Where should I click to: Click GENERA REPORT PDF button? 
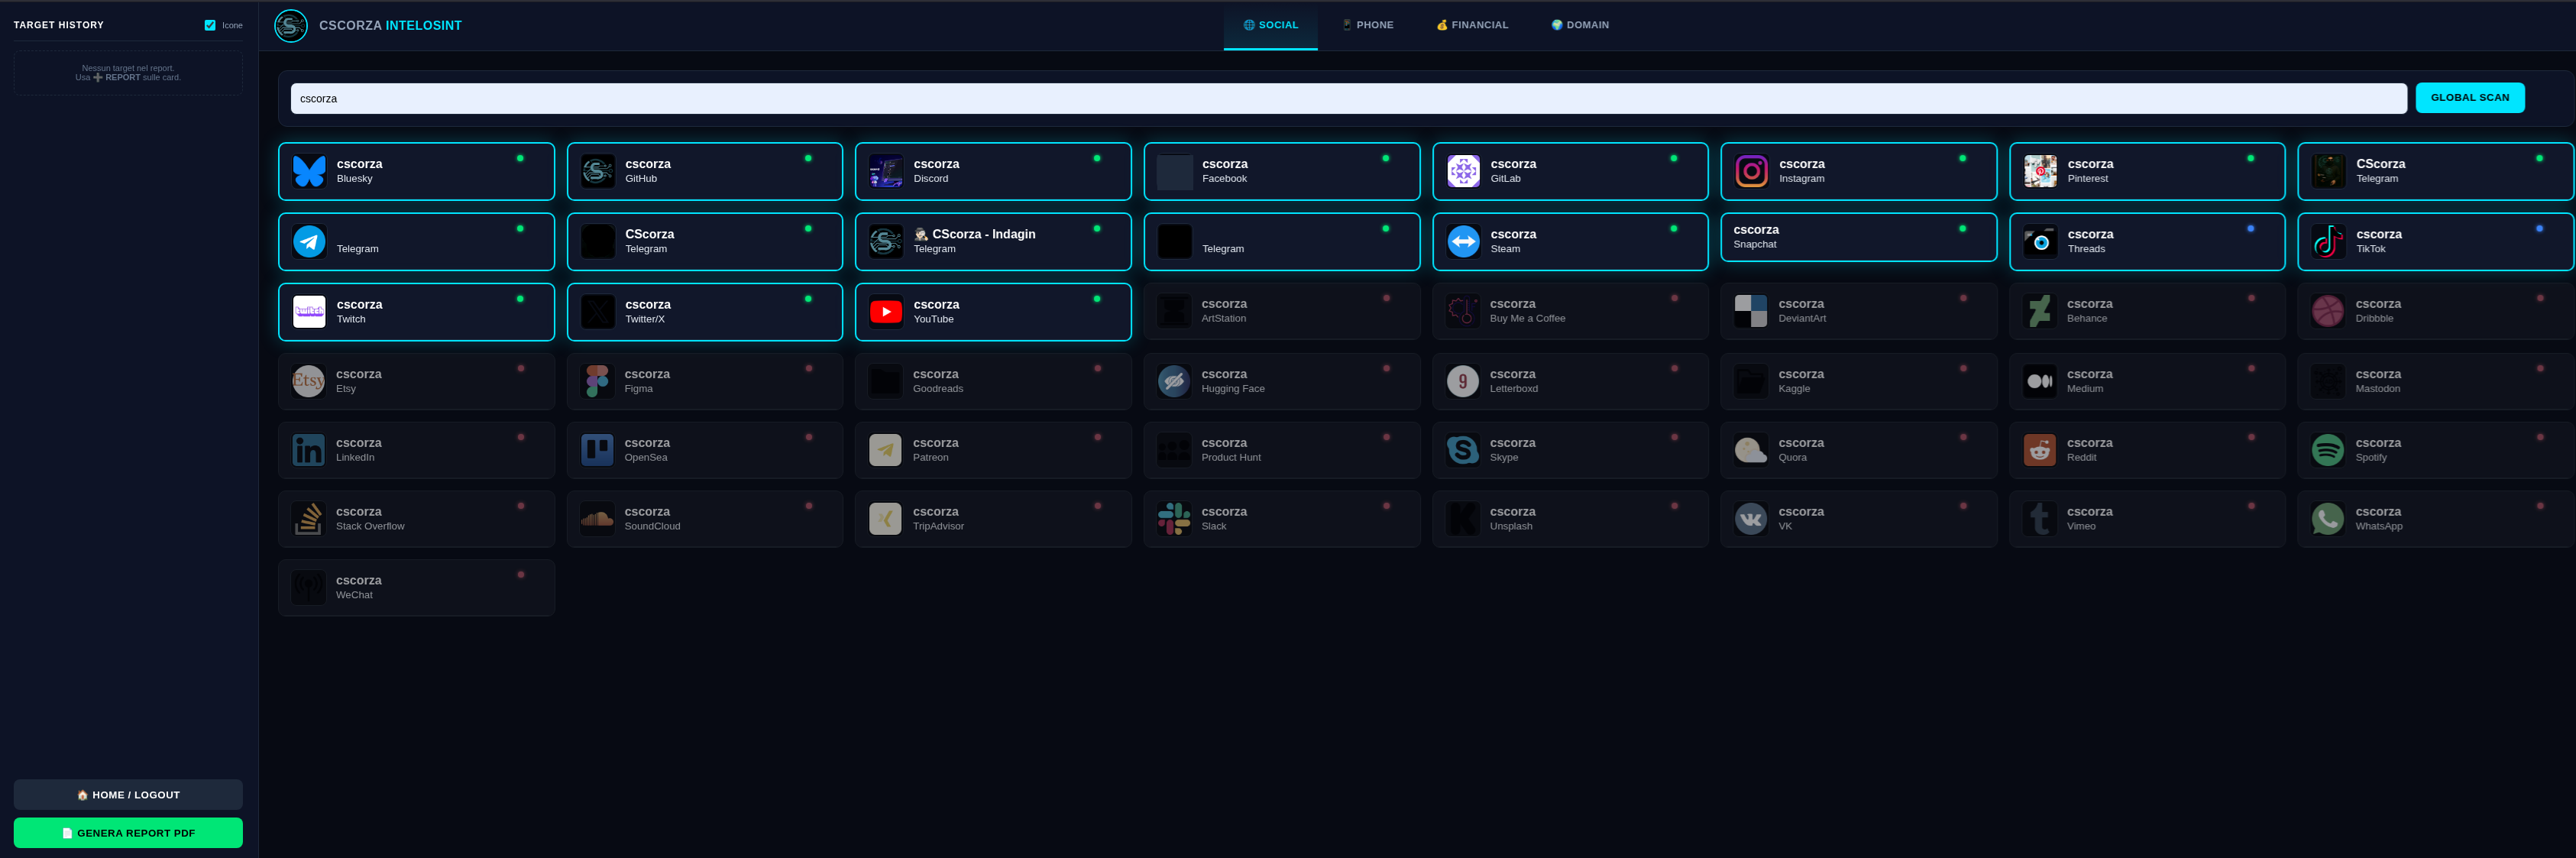tap(128, 832)
